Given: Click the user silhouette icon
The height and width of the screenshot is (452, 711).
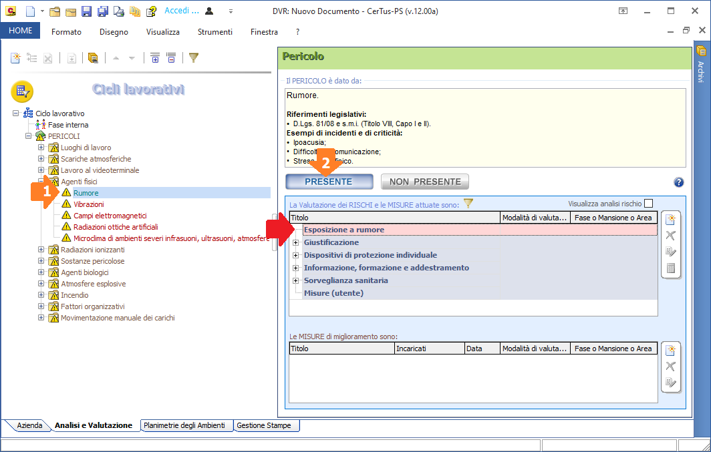Looking at the screenshot, I should [209, 11].
